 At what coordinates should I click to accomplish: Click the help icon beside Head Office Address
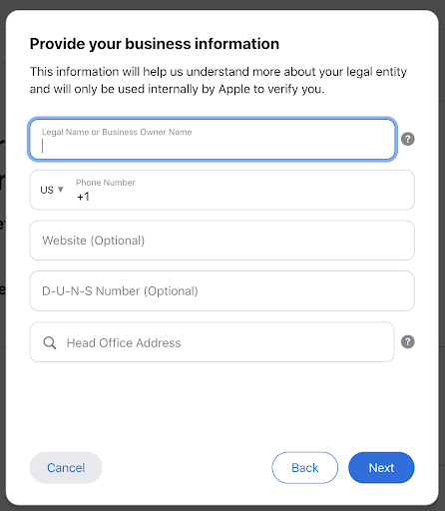[x=407, y=341]
